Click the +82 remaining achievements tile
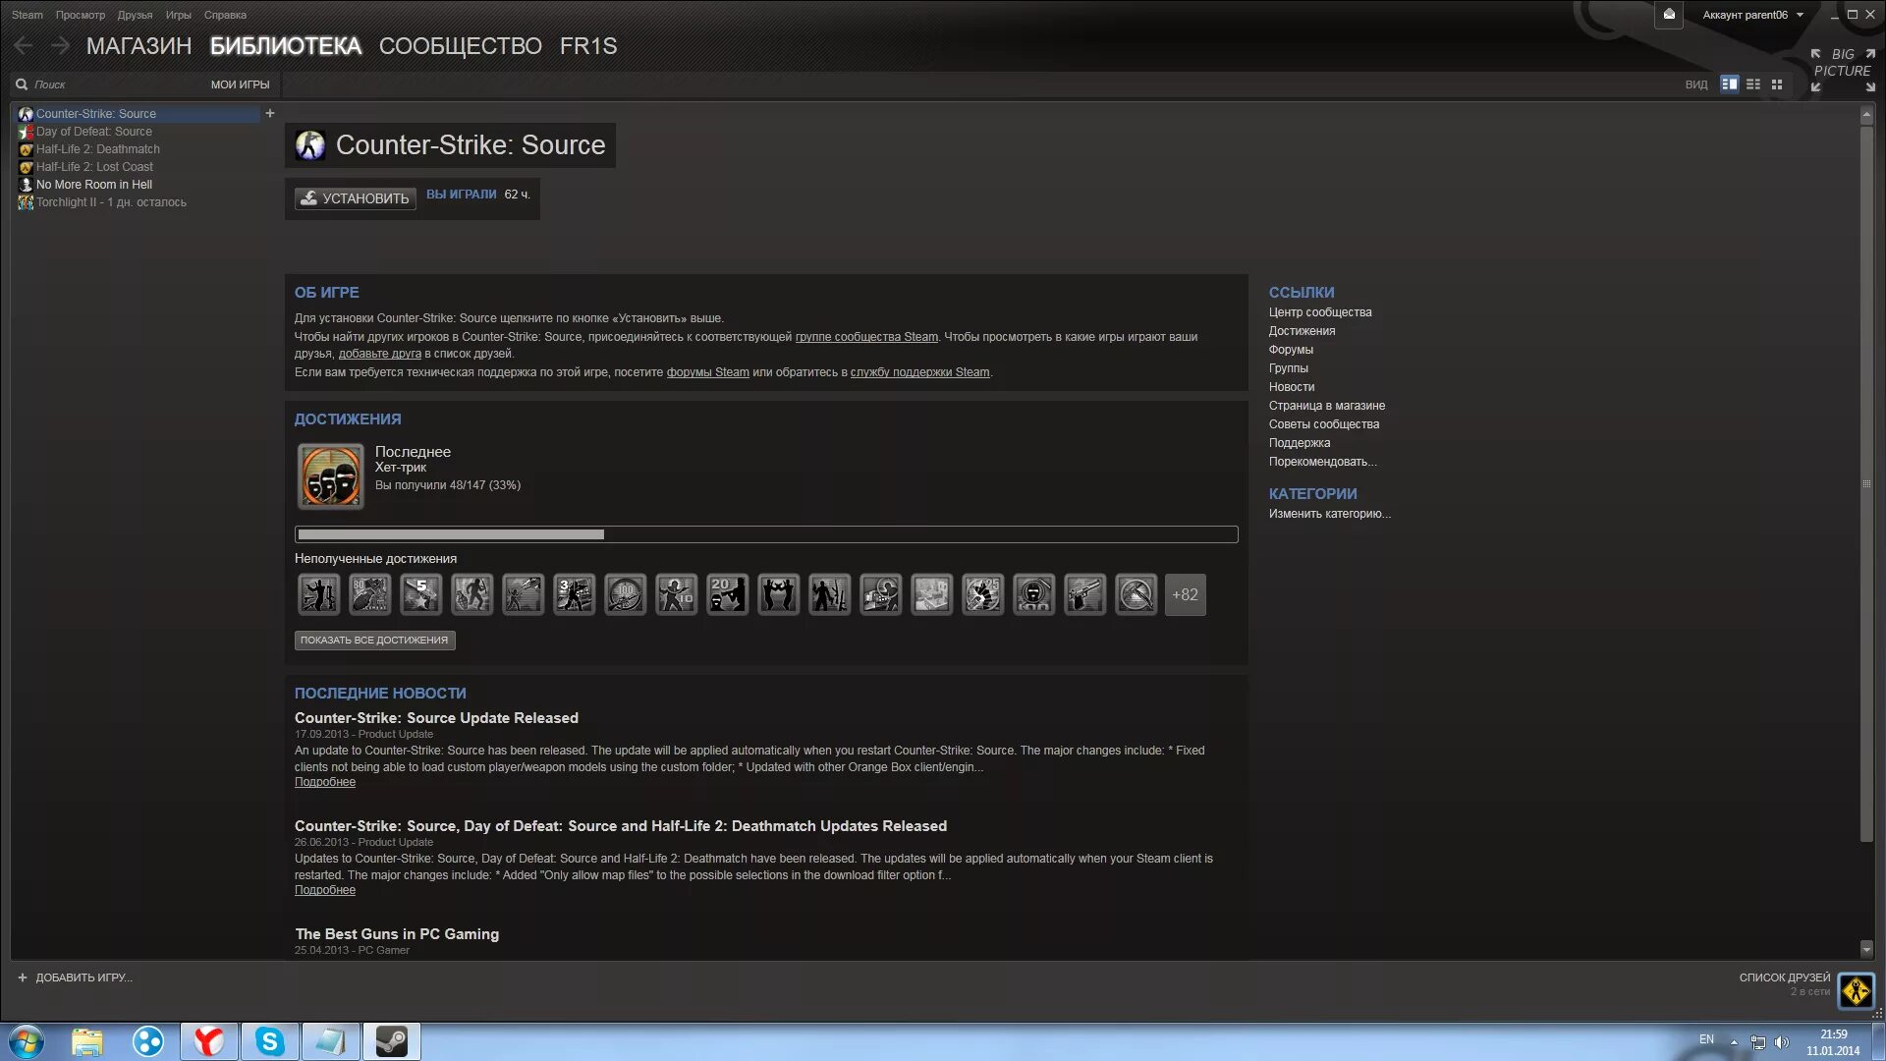 point(1185,594)
